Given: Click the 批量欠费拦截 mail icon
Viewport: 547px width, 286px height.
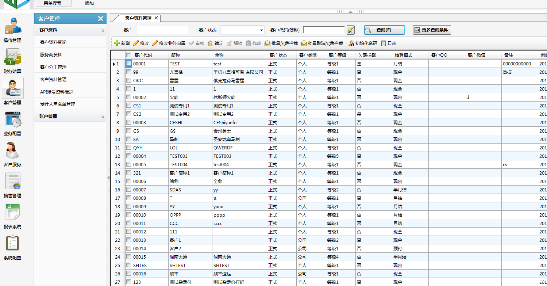Looking at the screenshot, I should click(267, 43).
